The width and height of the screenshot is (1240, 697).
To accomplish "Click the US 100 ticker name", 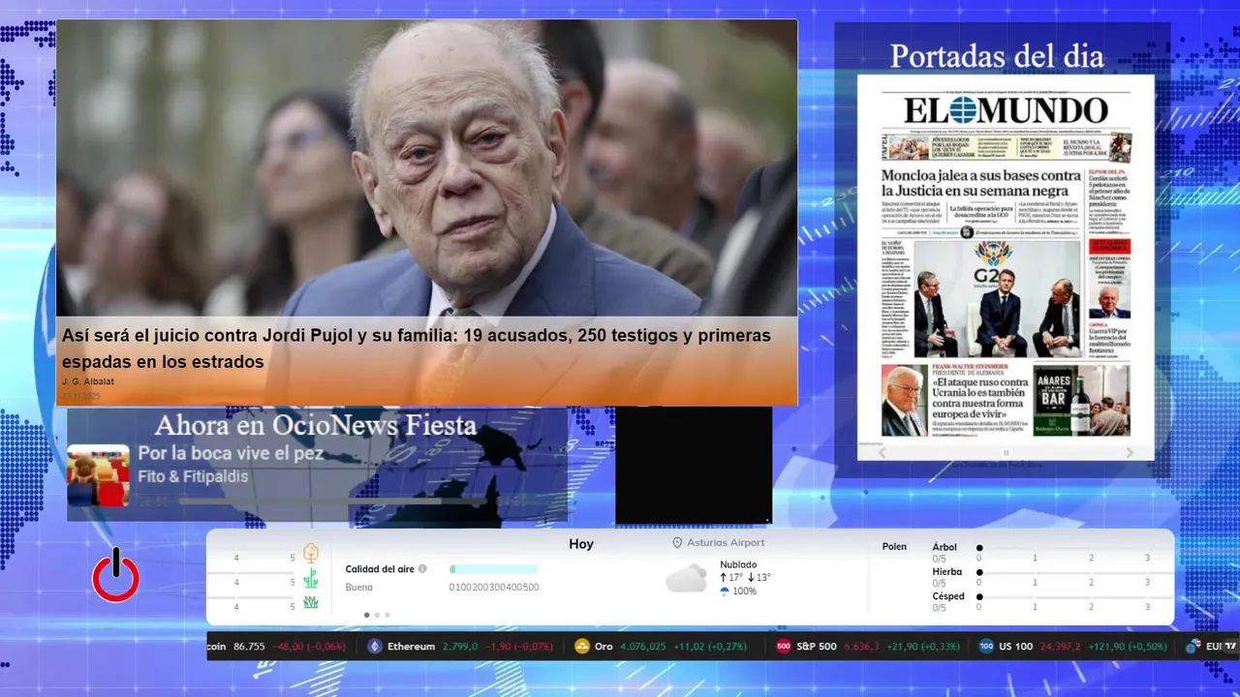I will pyautogui.click(x=1015, y=647).
